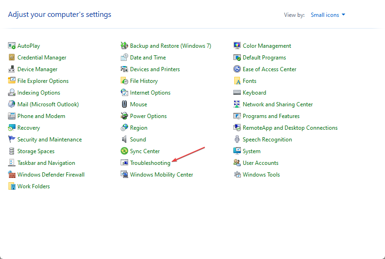Click the Color Management monitor icon
This screenshot has height=259, width=385.
[237, 45]
